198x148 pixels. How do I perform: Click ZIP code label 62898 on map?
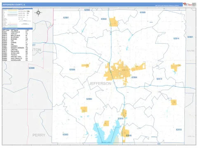pyautogui.click(x=72, y=69)
